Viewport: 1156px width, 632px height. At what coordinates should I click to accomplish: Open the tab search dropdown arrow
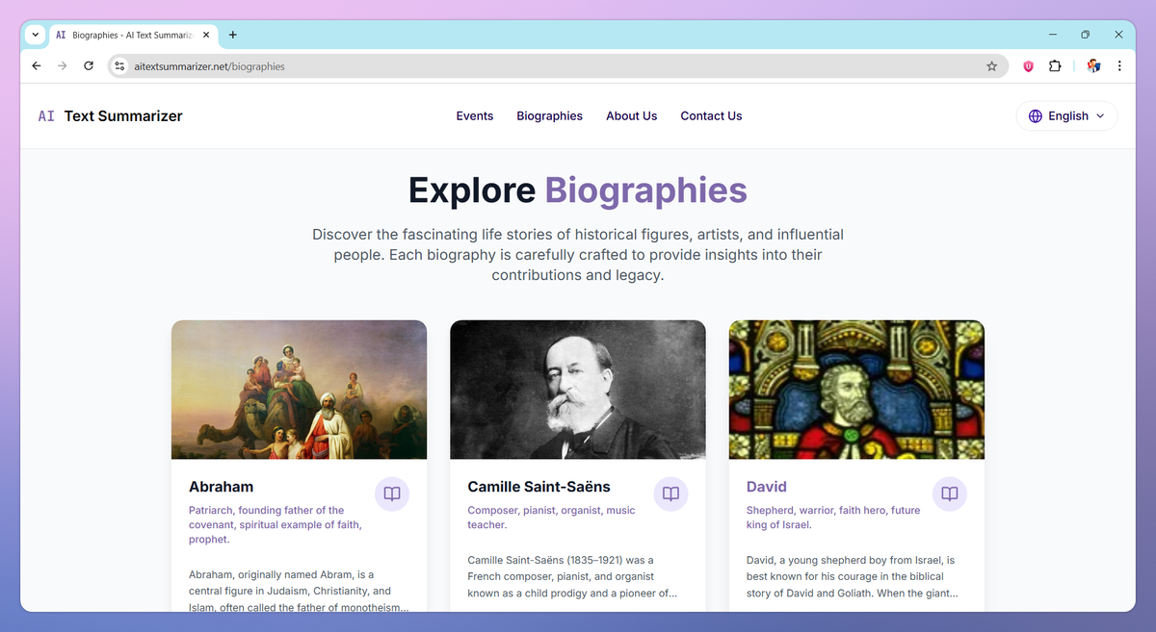click(36, 35)
